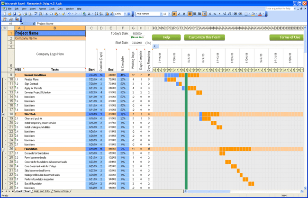Toggle Center alignment

point(195,14)
